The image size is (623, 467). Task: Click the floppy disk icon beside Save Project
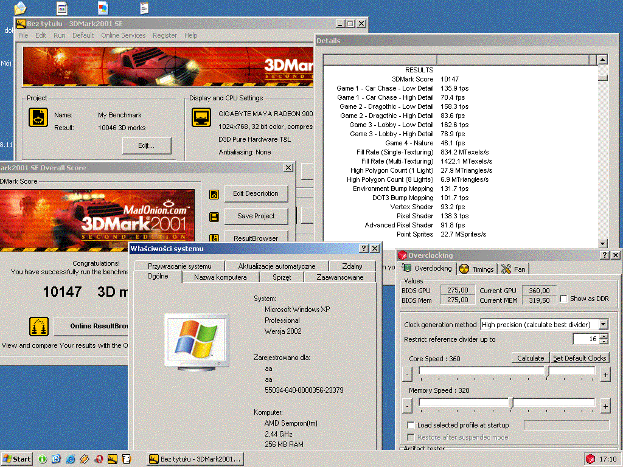click(214, 217)
